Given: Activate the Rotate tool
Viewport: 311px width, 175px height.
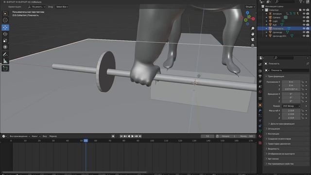Looking at the screenshot, I should click(5, 34).
